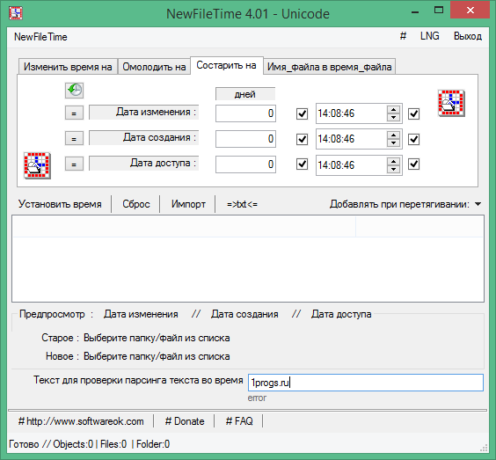496x460 pixels.
Task: Click the дней column header
Action: [245, 94]
